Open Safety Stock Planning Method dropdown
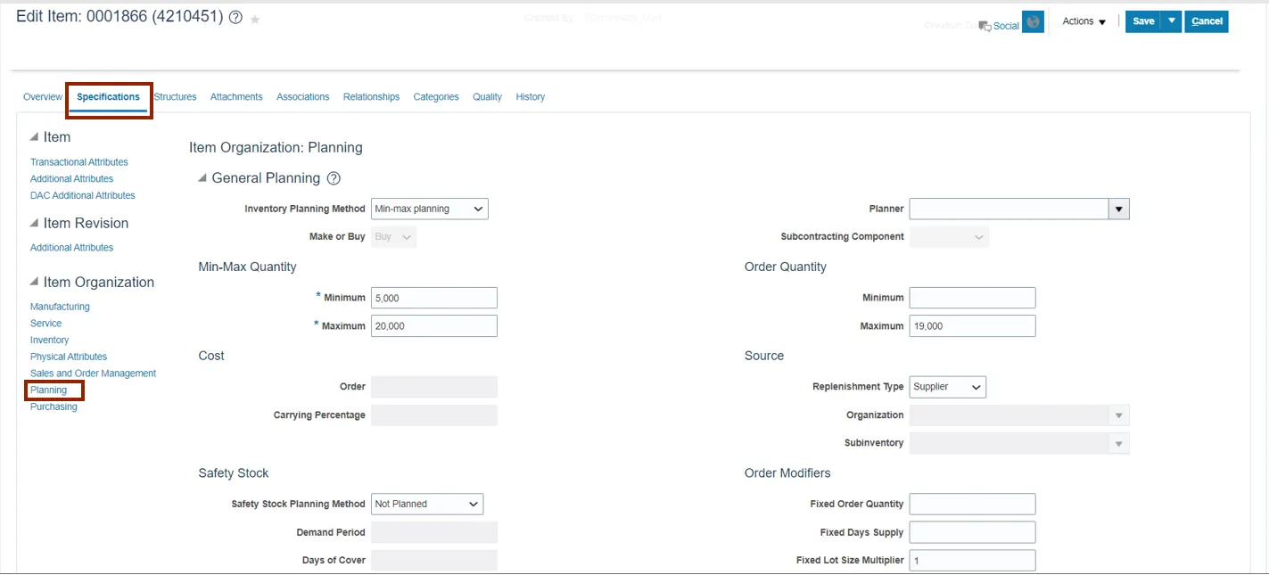Image resolution: width=1269 pixels, height=575 pixels. pyautogui.click(x=427, y=504)
